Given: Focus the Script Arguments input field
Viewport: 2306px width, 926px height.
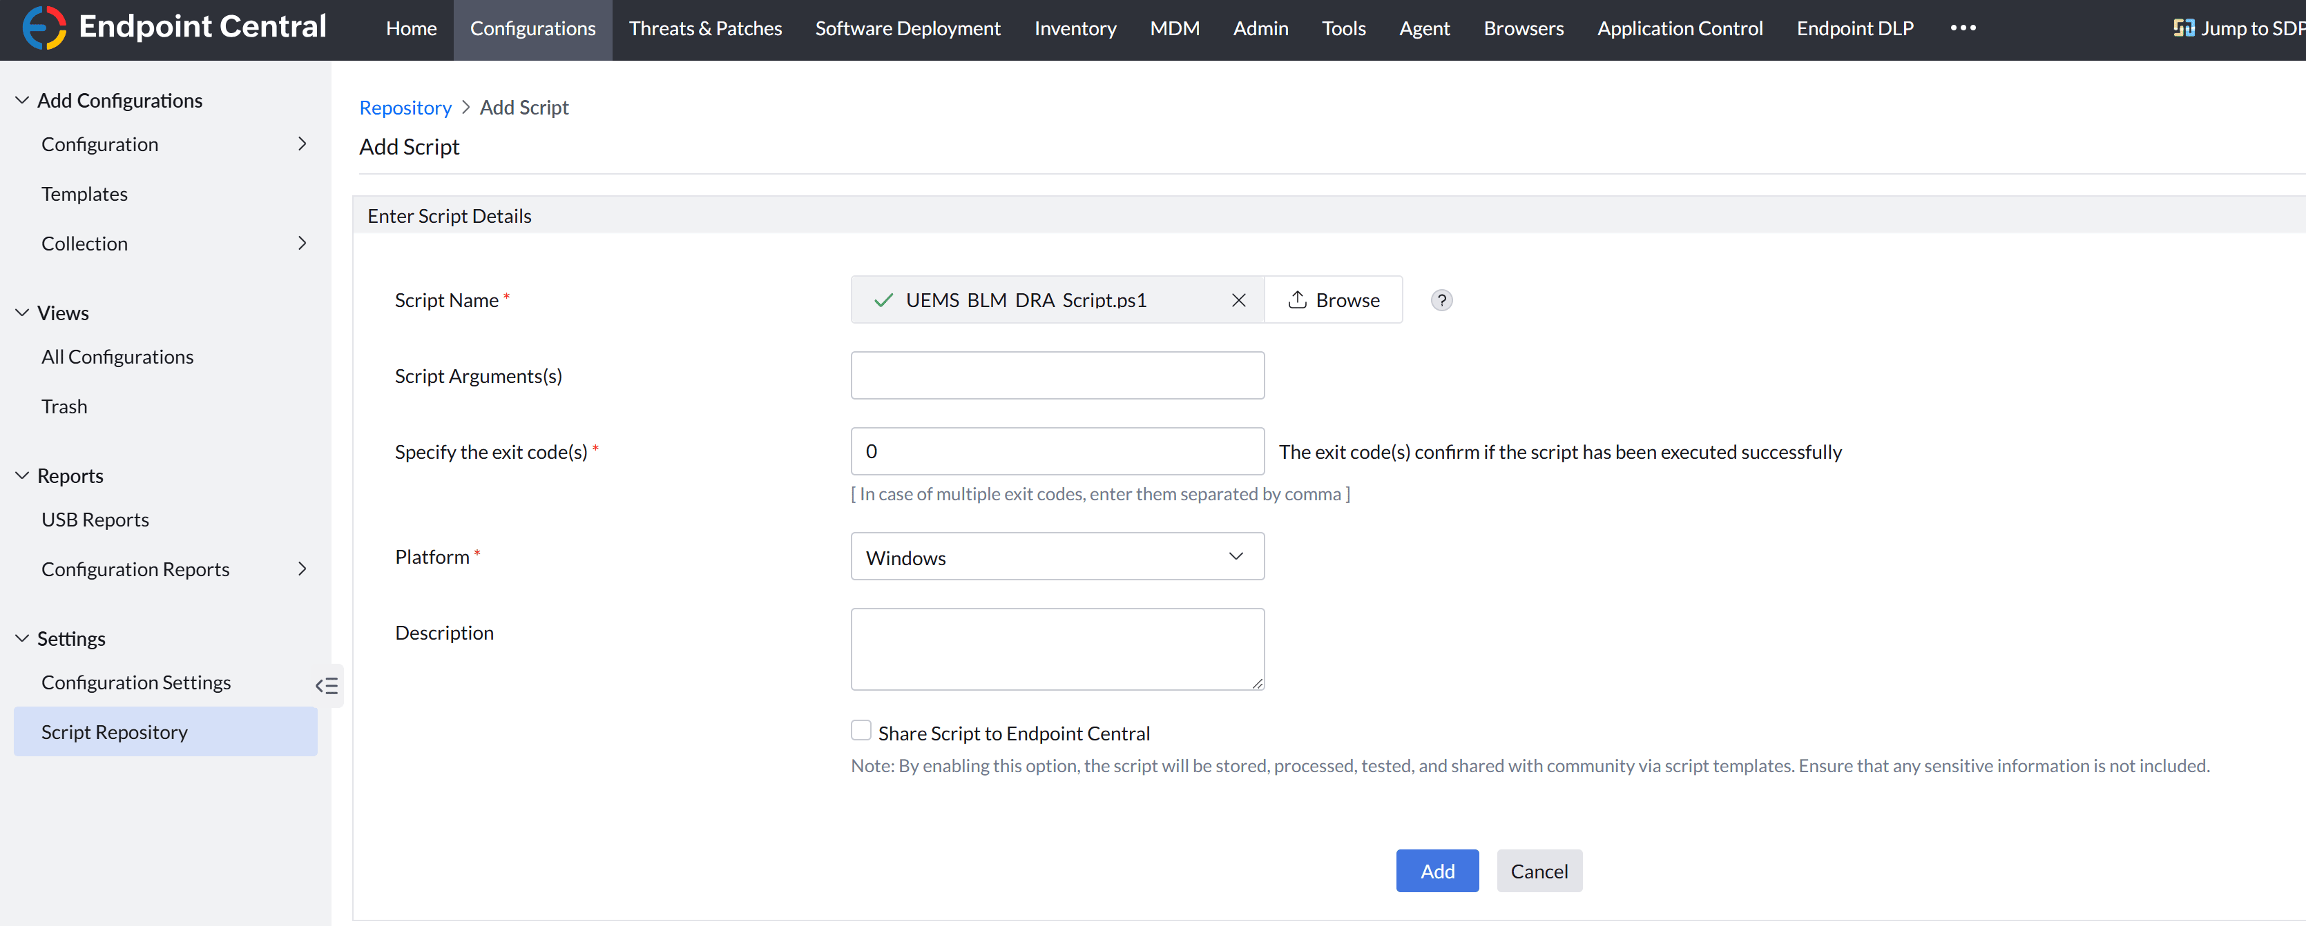Looking at the screenshot, I should 1057,376.
